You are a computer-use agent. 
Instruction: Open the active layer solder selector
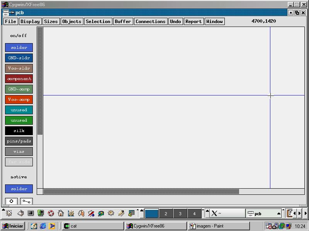point(19,189)
